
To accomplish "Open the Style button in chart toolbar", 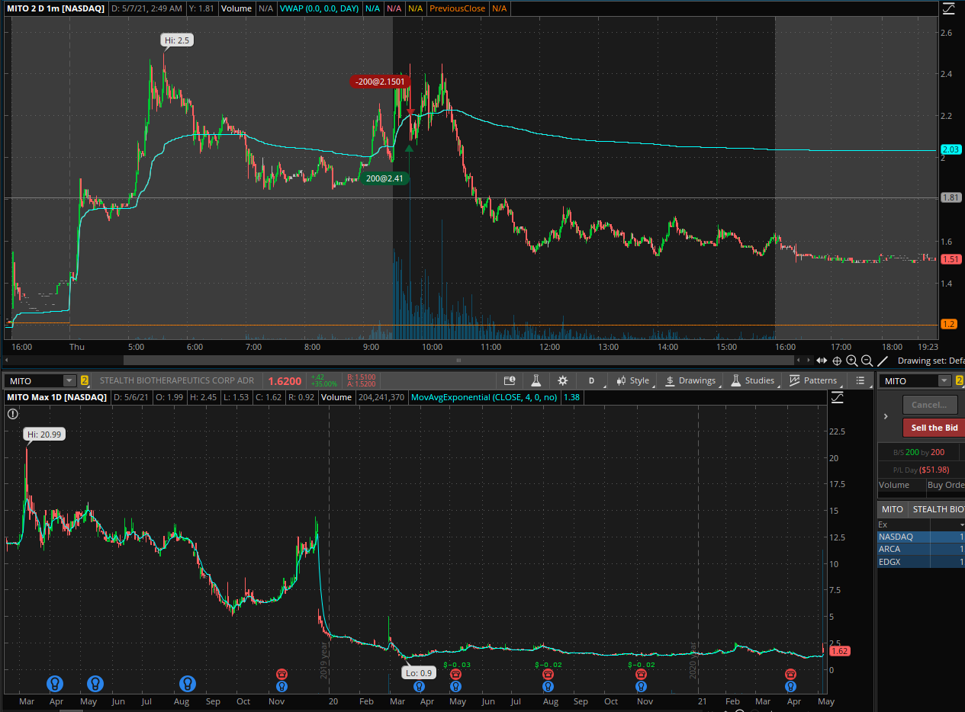I will (x=633, y=380).
